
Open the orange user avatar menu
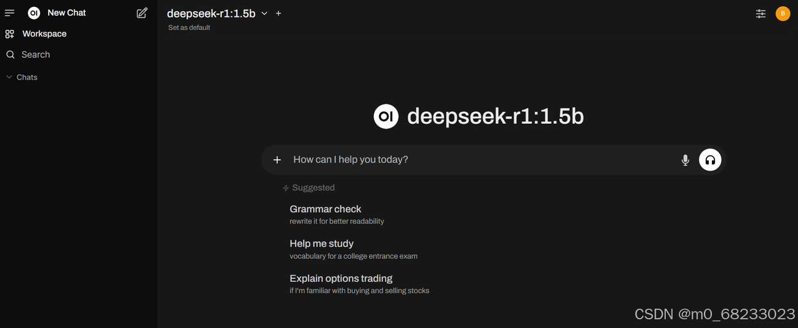(782, 13)
